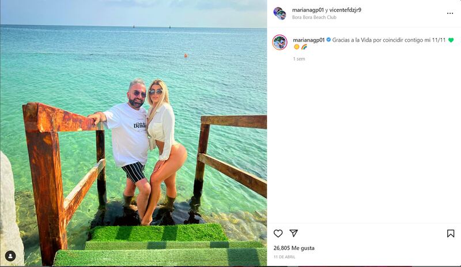Show tagged people icon on the photo
Viewport: 461px width, 267px height.
pos(10,256)
